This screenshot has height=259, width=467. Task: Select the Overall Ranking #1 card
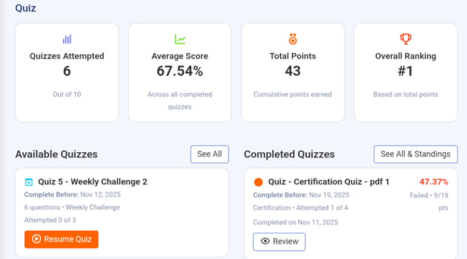pyautogui.click(x=405, y=73)
